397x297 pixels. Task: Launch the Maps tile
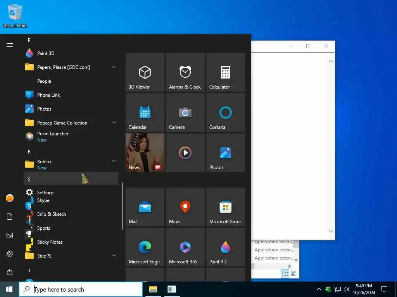point(185,207)
